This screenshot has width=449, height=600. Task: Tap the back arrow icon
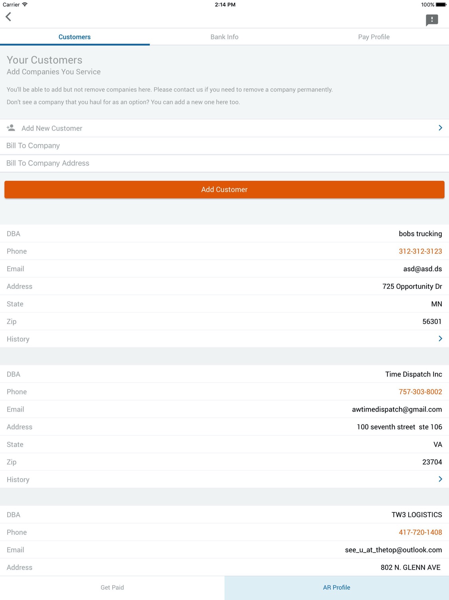[x=8, y=17]
